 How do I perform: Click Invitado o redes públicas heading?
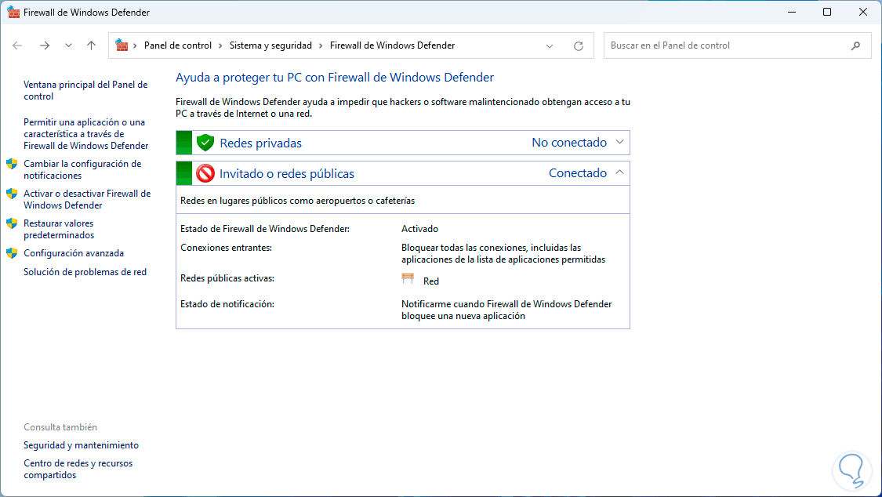coord(287,174)
